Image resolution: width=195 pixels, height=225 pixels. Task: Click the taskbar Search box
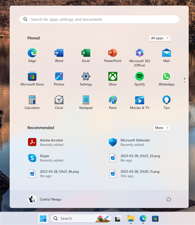[x=81, y=218]
